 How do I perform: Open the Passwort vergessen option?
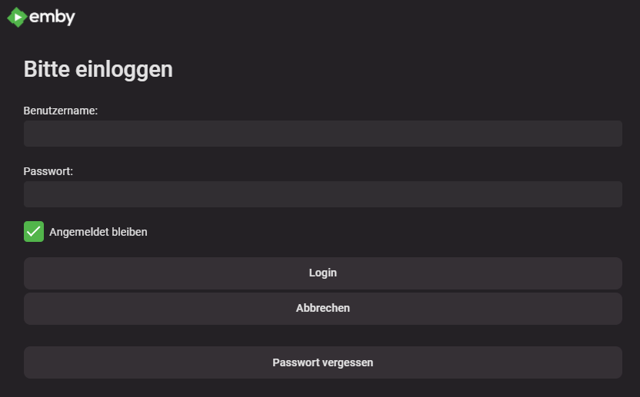click(323, 362)
